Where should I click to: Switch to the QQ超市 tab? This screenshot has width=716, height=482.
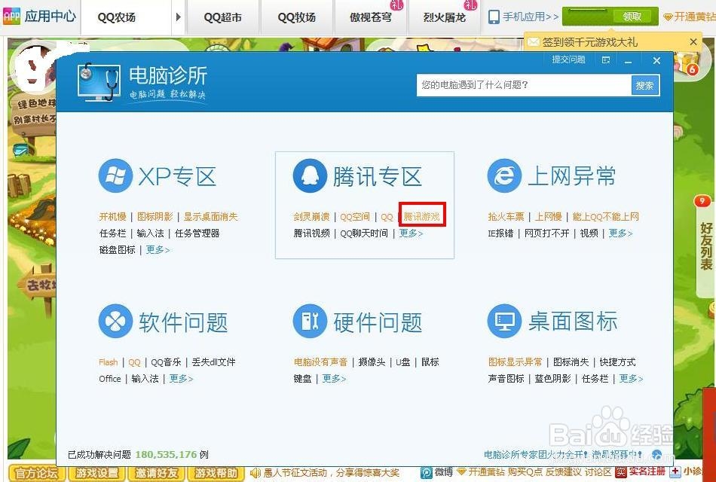point(222,17)
